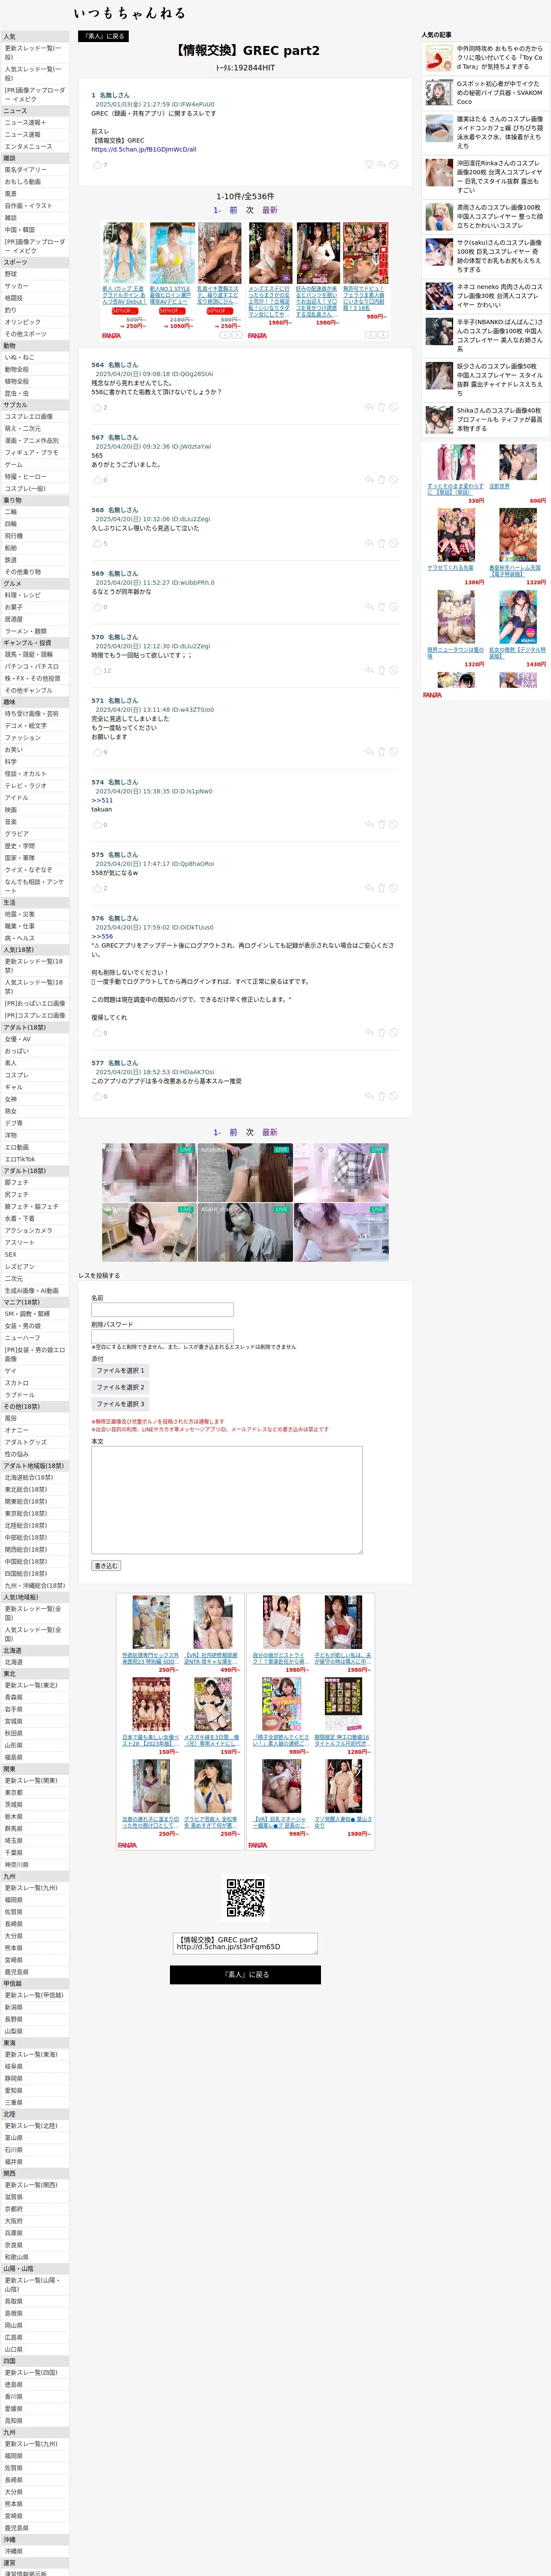Report post 1 with the ban icon

[394, 164]
